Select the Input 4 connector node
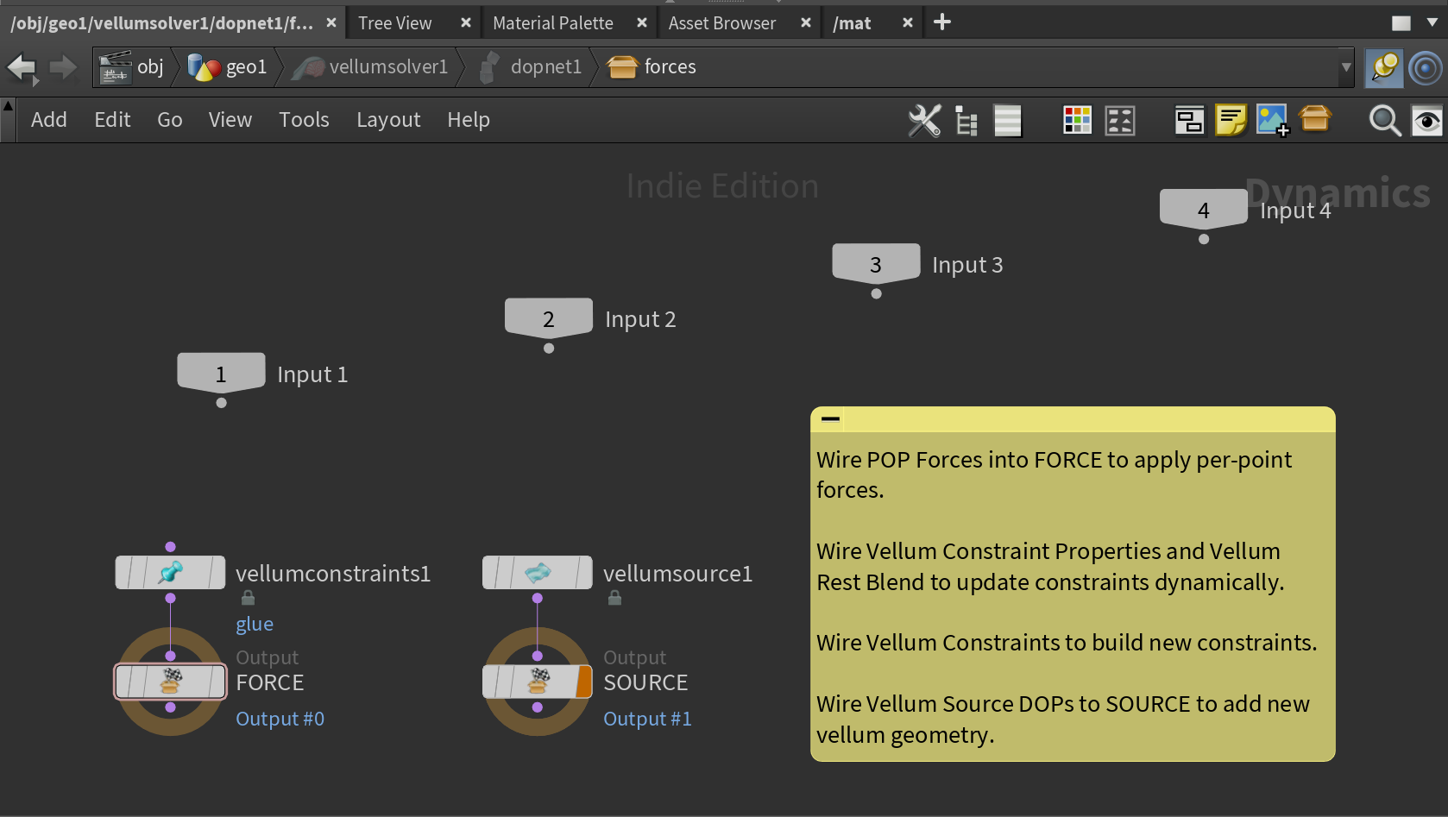Screen dimensions: 1448x817 (1204, 210)
